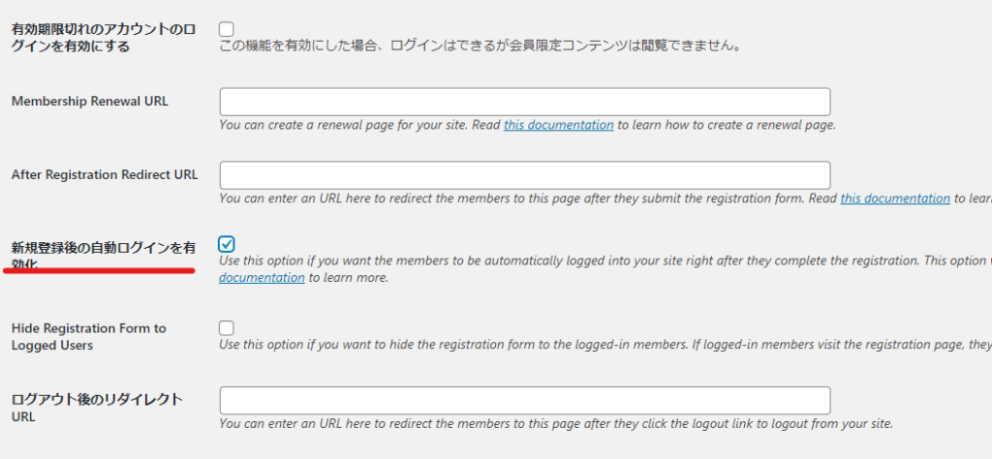Follow the auto-login "documentation" link

coord(262,277)
